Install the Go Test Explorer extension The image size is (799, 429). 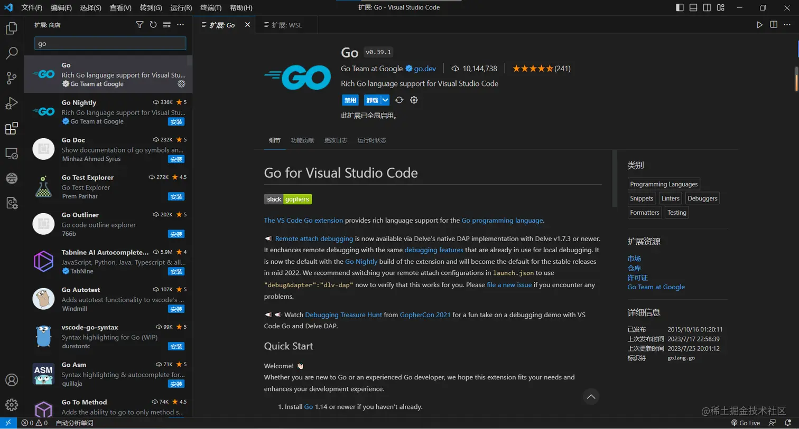click(176, 197)
